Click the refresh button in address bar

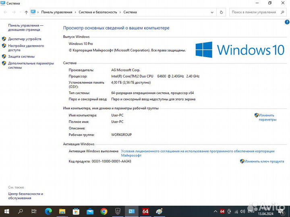tap(221, 12)
